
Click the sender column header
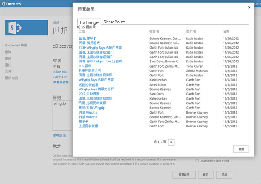191,32
